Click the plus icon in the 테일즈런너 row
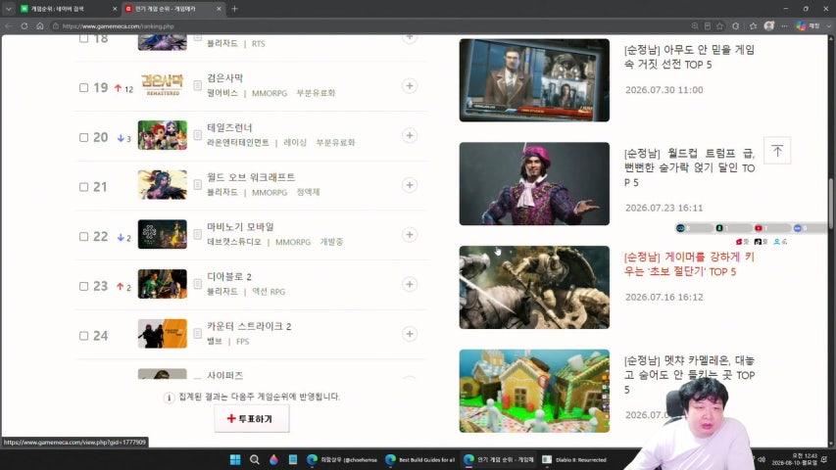Viewport: 836px width, 470px height. pos(410,135)
